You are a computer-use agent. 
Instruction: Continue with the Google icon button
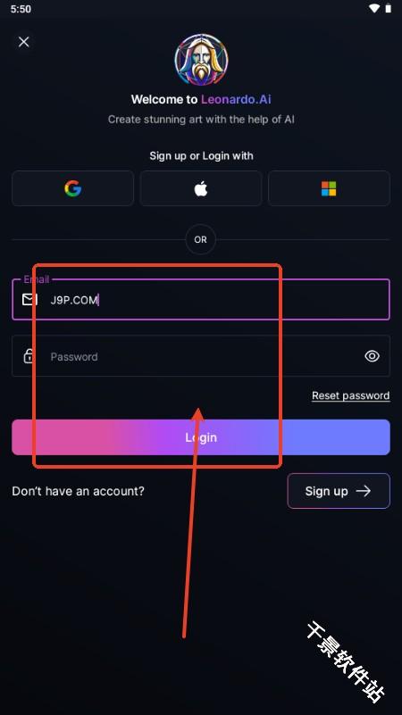click(72, 188)
